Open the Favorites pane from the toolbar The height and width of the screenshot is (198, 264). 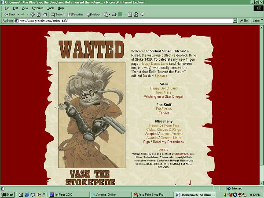pos(75,15)
